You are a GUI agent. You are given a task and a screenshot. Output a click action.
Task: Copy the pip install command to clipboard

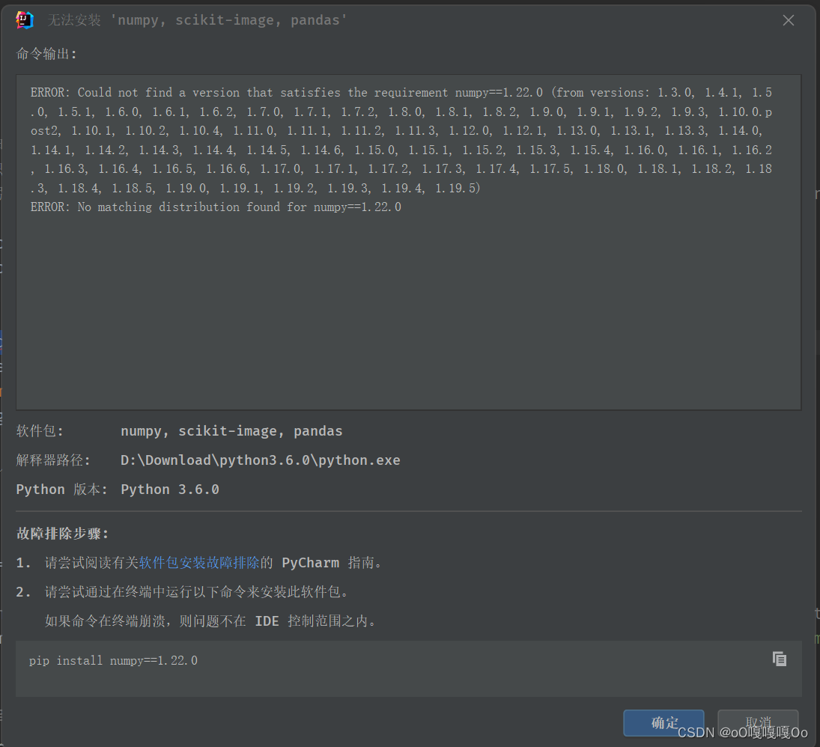(x=780, y=659)
